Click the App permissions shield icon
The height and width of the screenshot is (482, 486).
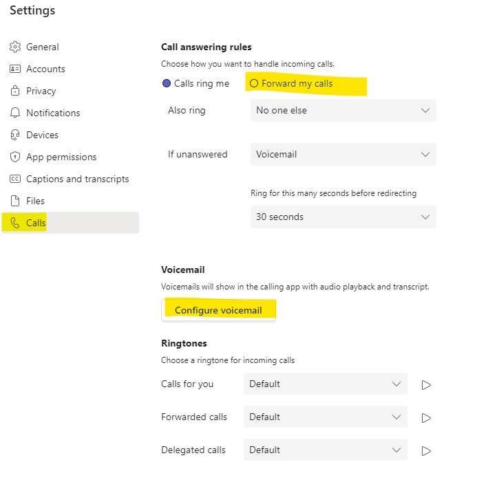pos(15,157)
